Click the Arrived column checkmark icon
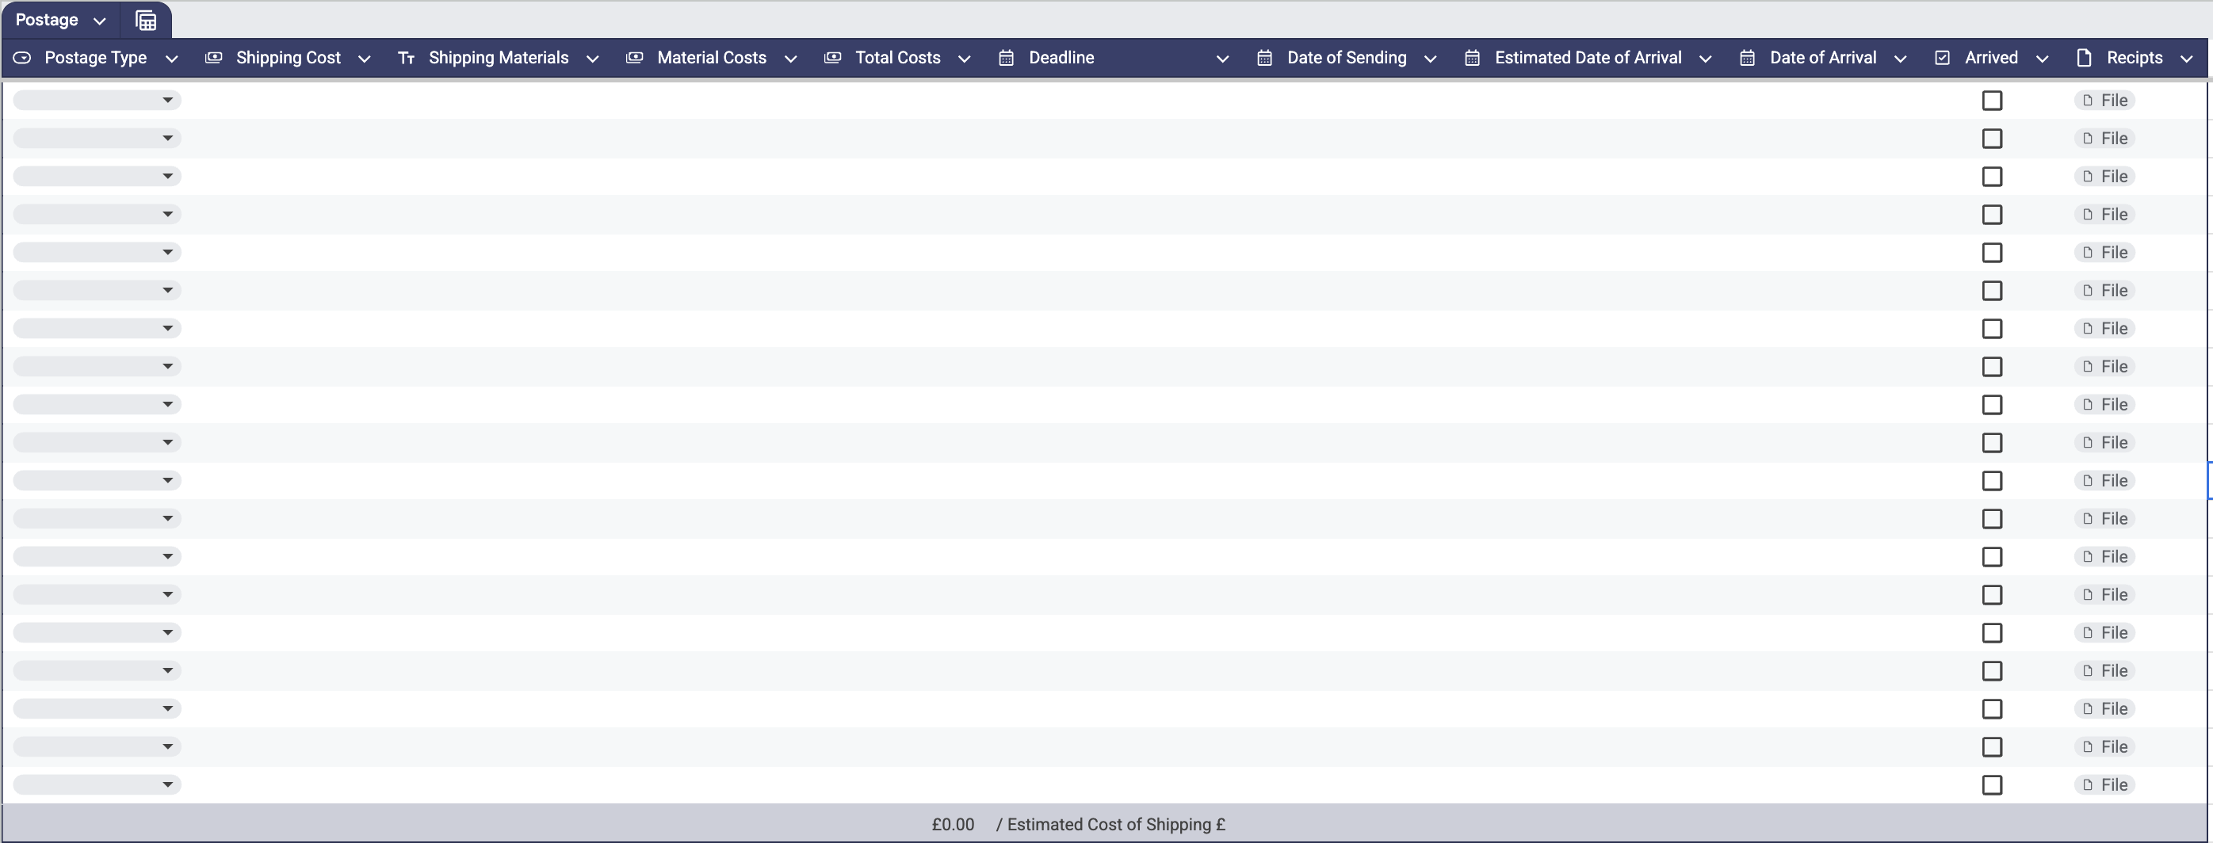Image resolution: width=2213 pixels, height=843 pixels. click(x=1942, y=58)
